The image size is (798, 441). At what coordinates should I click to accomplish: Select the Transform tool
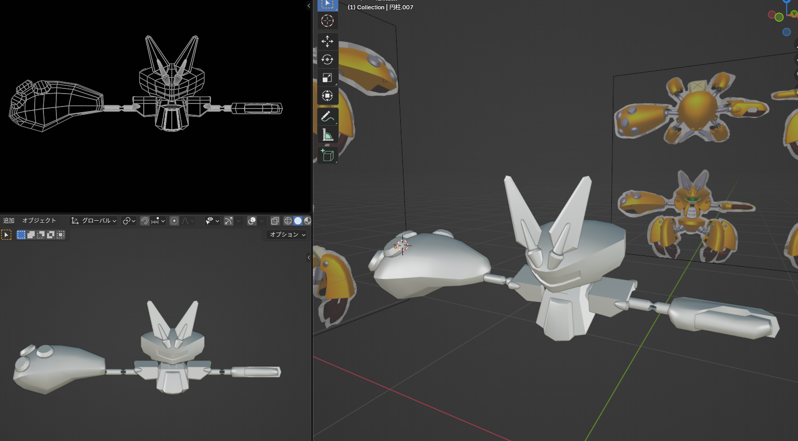pos(327,96)
